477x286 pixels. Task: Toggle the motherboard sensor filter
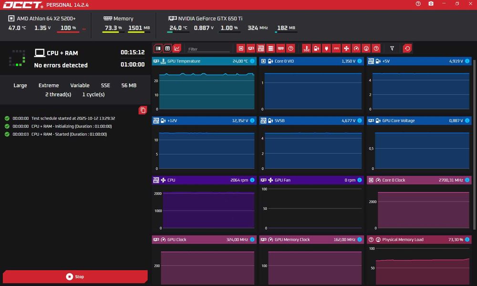[261, 48]
